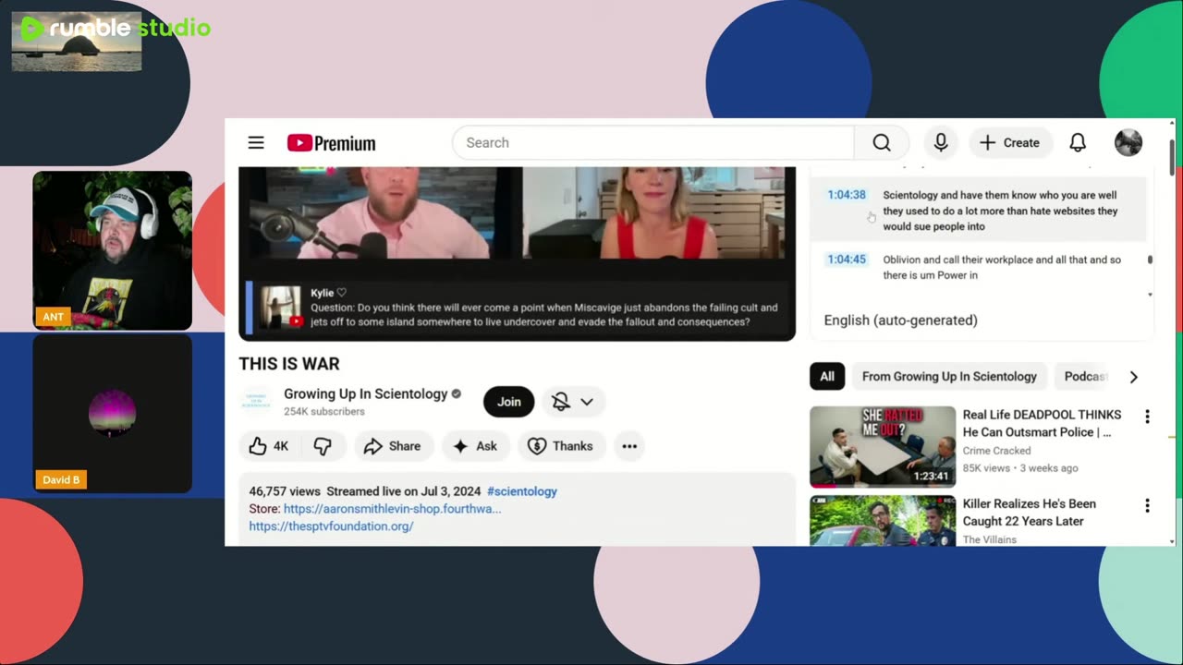Click transcript line starting 'Oblivion and call'
Viewport: 1183px width, 665px height.
[x=1002, y=267]
